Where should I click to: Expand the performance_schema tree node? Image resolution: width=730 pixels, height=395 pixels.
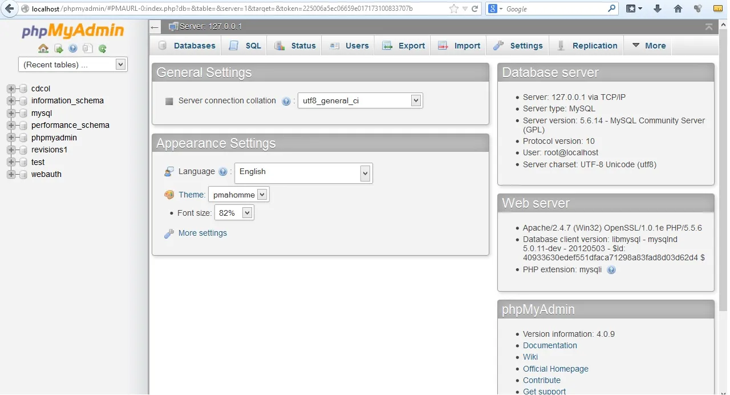[x=11, y=126]
